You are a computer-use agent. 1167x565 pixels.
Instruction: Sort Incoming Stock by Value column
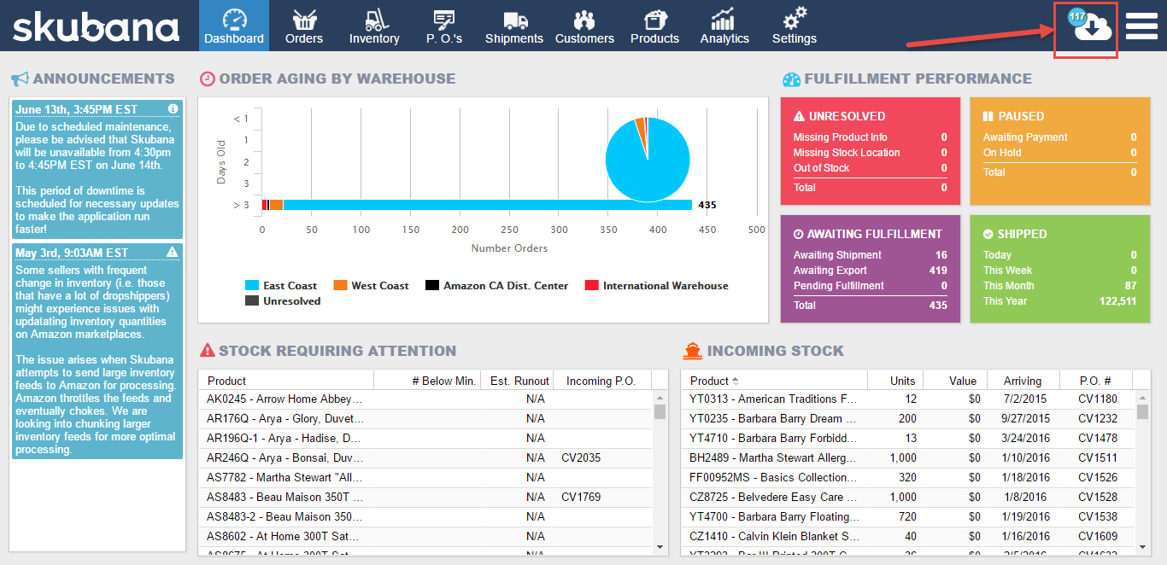(x=955, y=381)
